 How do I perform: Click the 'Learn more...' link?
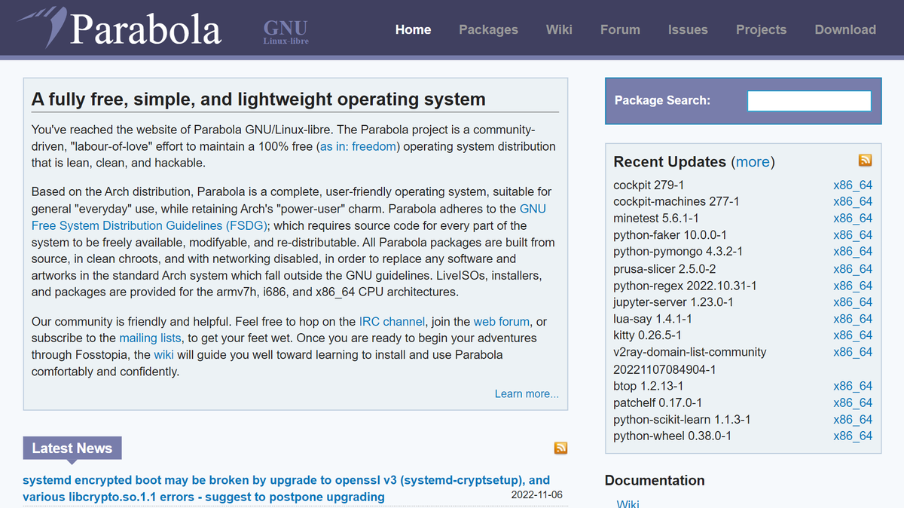pyautogui.click(x=527, y=393)
